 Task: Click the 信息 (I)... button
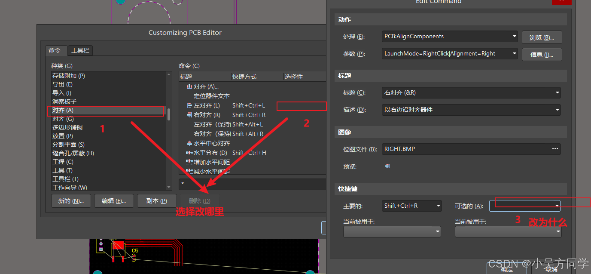click(542, 55)
